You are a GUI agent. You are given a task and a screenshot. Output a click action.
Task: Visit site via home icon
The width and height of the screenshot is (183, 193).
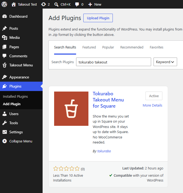tap(14, 5)
